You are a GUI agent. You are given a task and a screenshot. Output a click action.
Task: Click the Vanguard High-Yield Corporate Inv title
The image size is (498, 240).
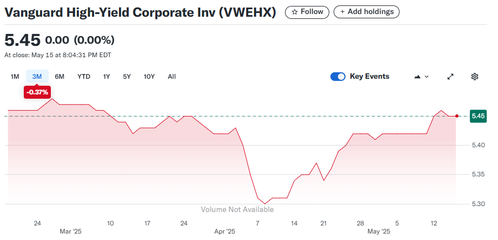(x=140, y=12)
